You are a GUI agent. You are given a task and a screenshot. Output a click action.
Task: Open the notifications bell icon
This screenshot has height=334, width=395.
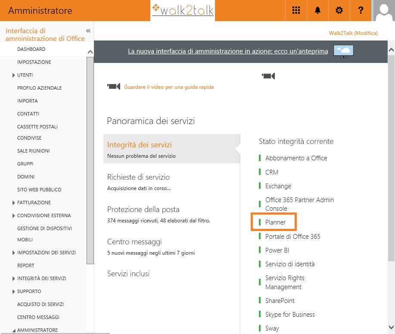(317, 10)
